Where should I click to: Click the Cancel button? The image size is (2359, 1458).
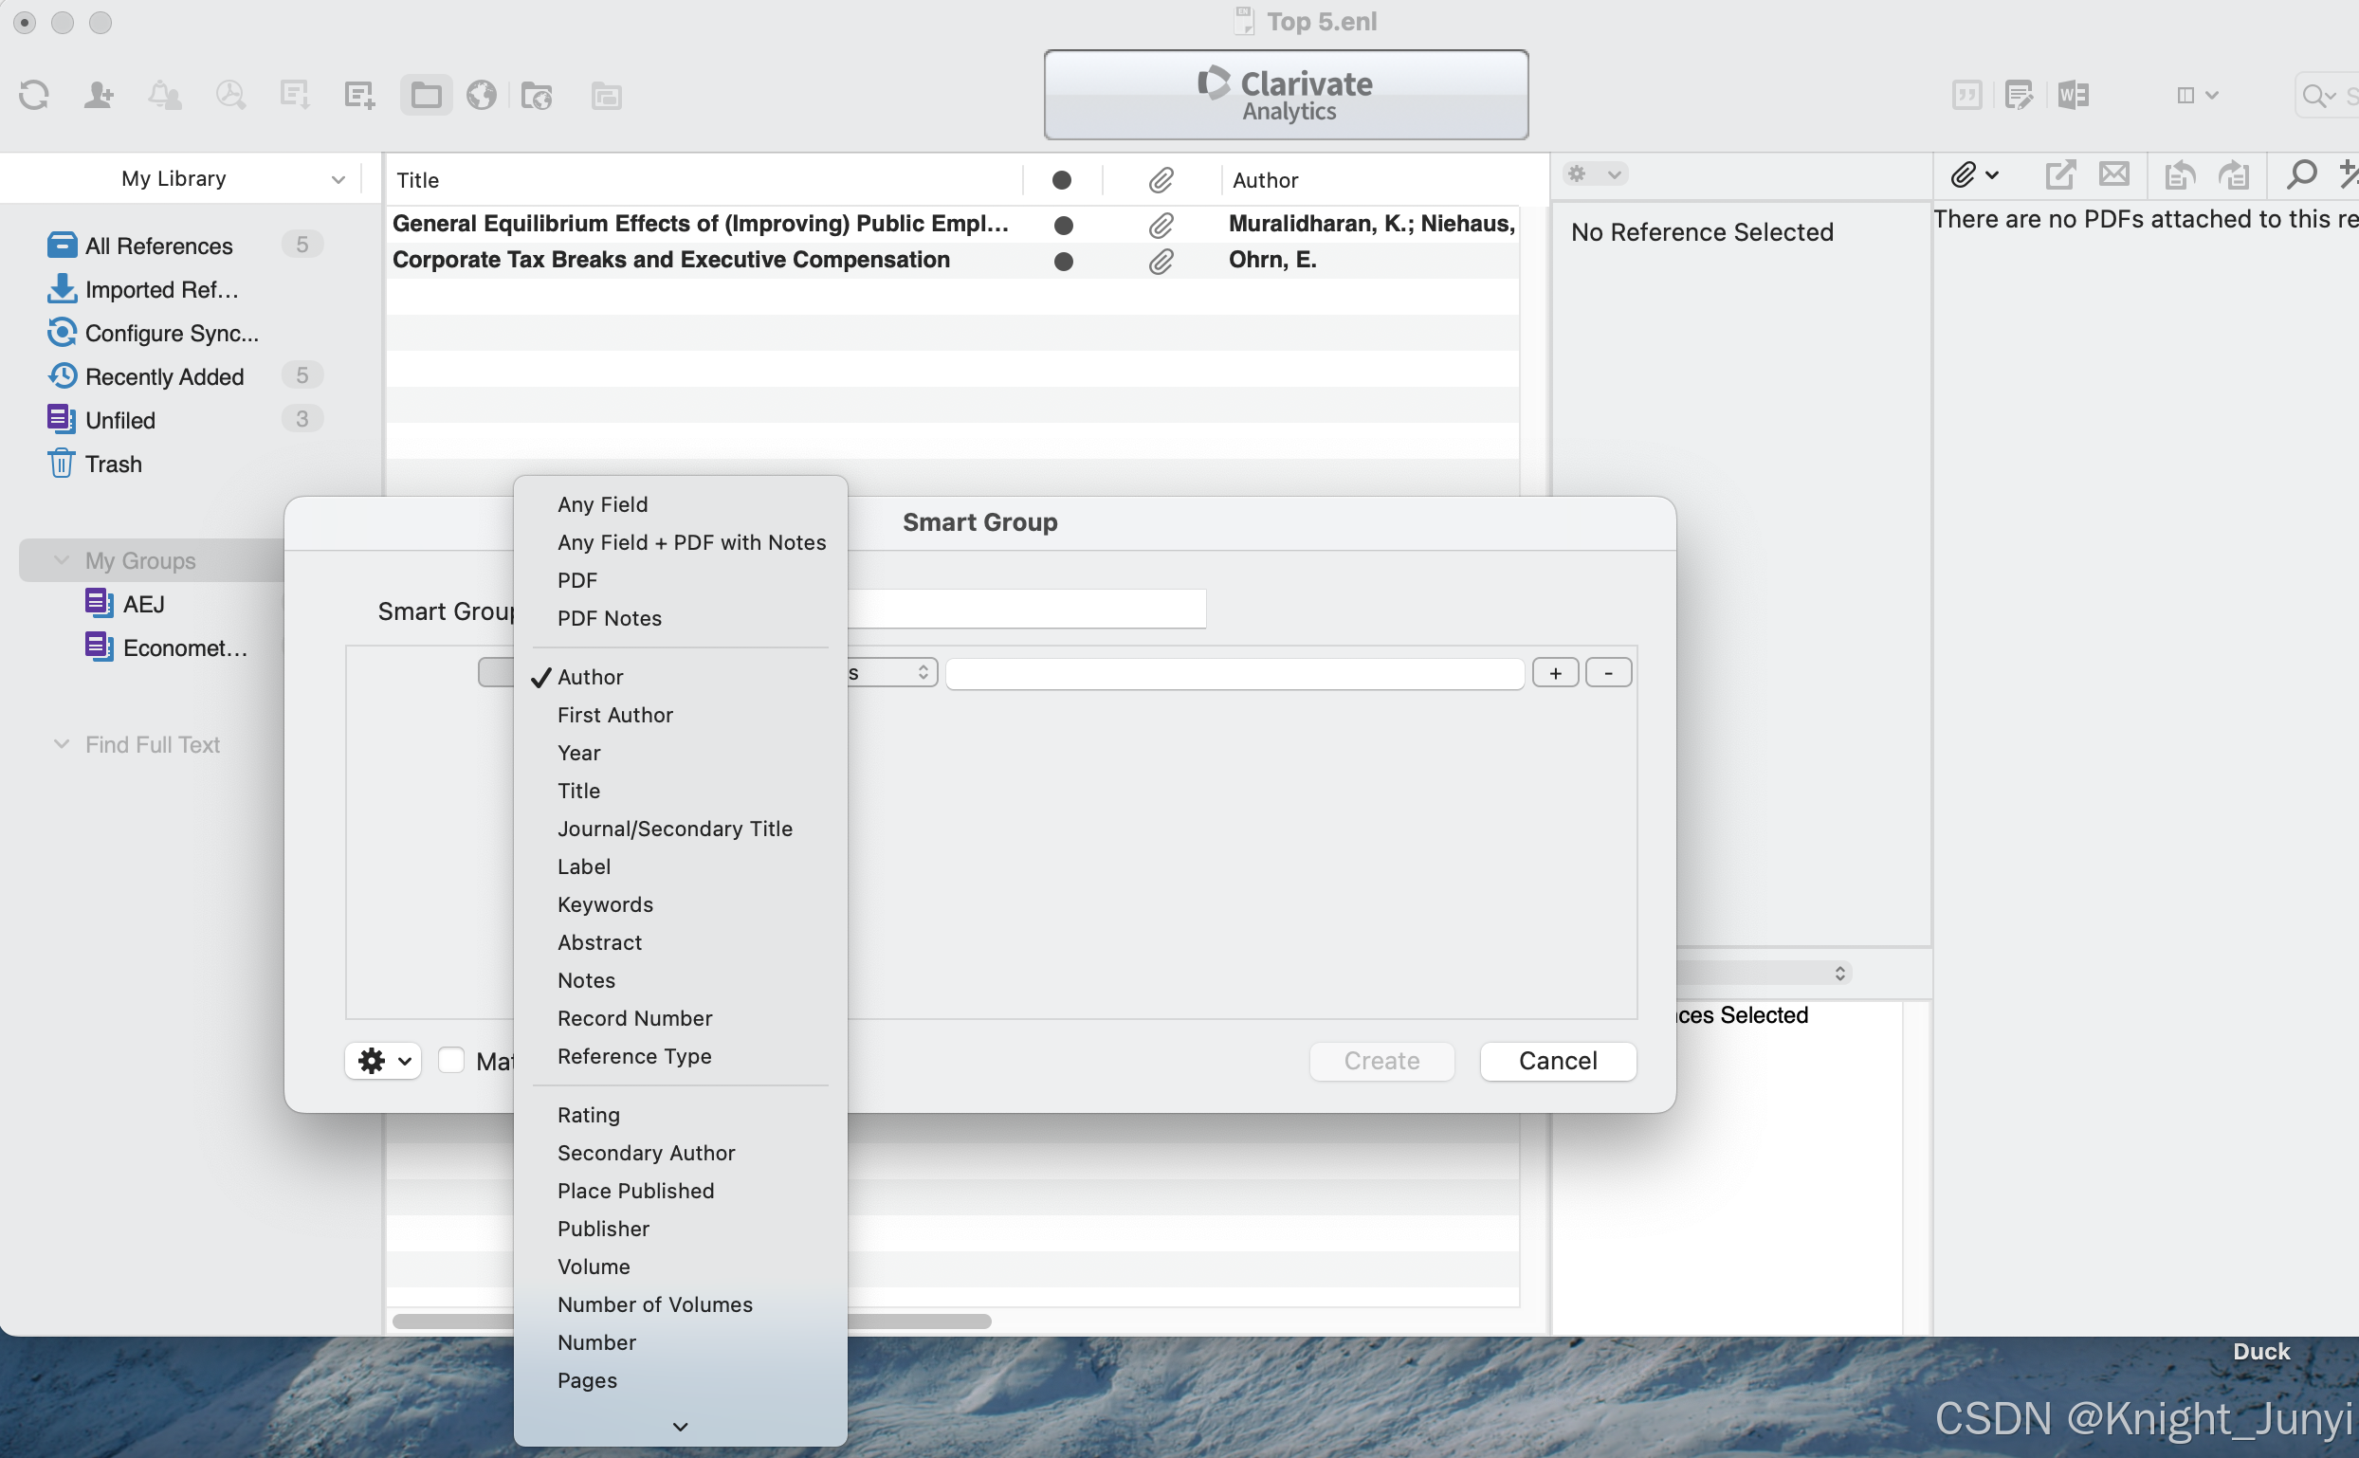tap(1557, 1060)
